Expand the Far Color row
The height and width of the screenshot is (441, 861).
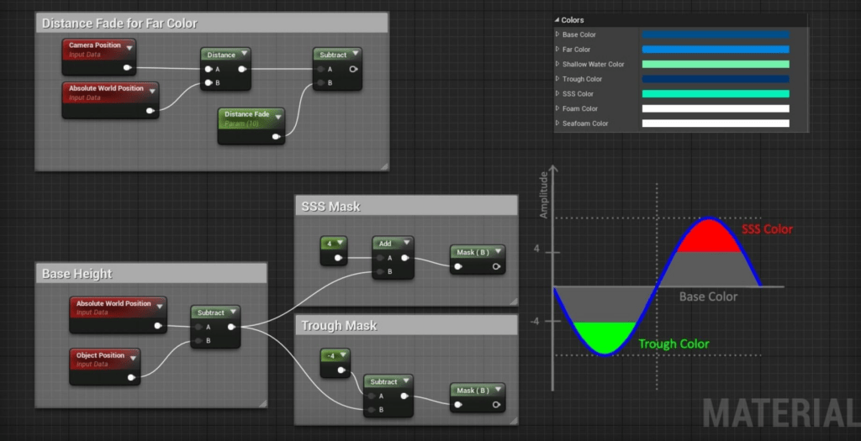pos(557,49)
